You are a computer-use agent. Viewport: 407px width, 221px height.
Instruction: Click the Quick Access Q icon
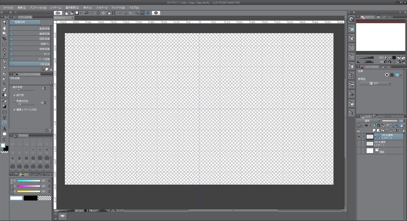tap(351, 19)
